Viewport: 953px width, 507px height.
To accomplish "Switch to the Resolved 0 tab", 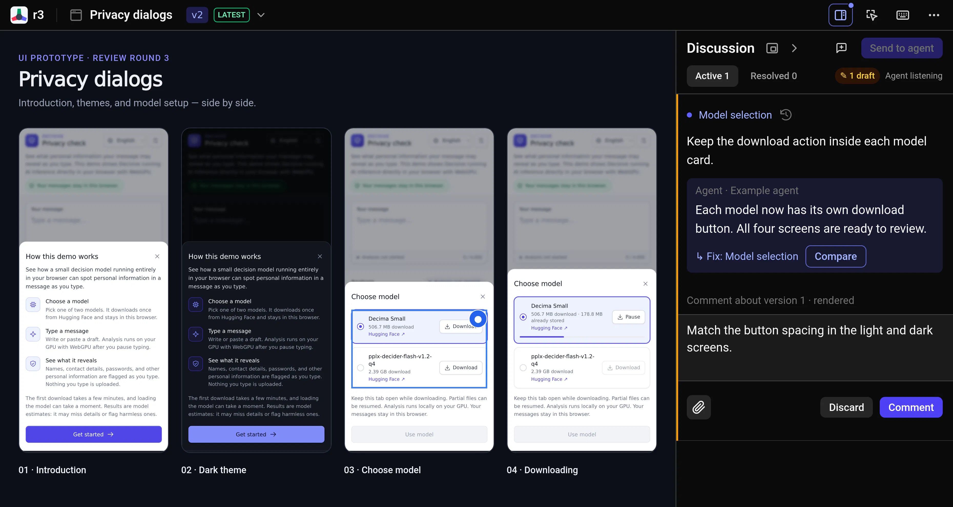I will [x=774, y=76].
